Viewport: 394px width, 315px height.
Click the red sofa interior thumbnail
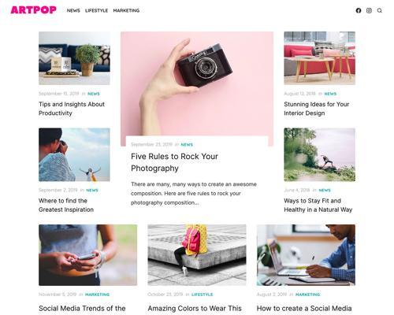coord(320,58)
